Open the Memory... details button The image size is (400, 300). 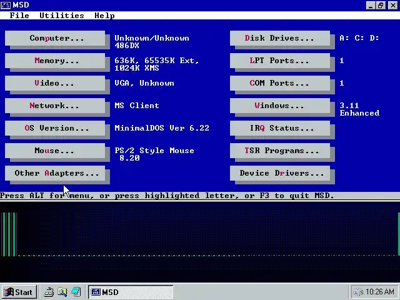(55, 61)
